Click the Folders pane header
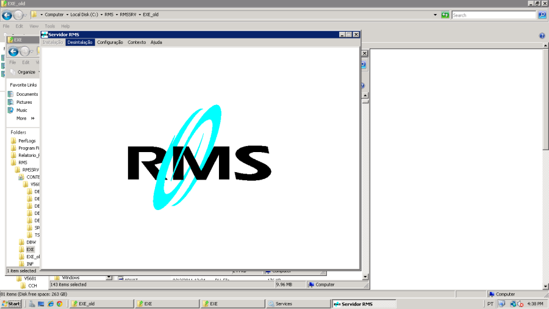 click(x=18, y=133)
